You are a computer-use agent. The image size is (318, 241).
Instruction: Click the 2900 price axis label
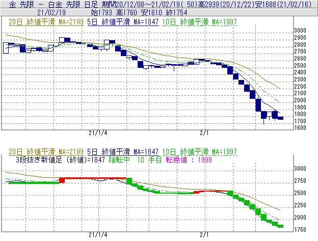coord(300,38)
